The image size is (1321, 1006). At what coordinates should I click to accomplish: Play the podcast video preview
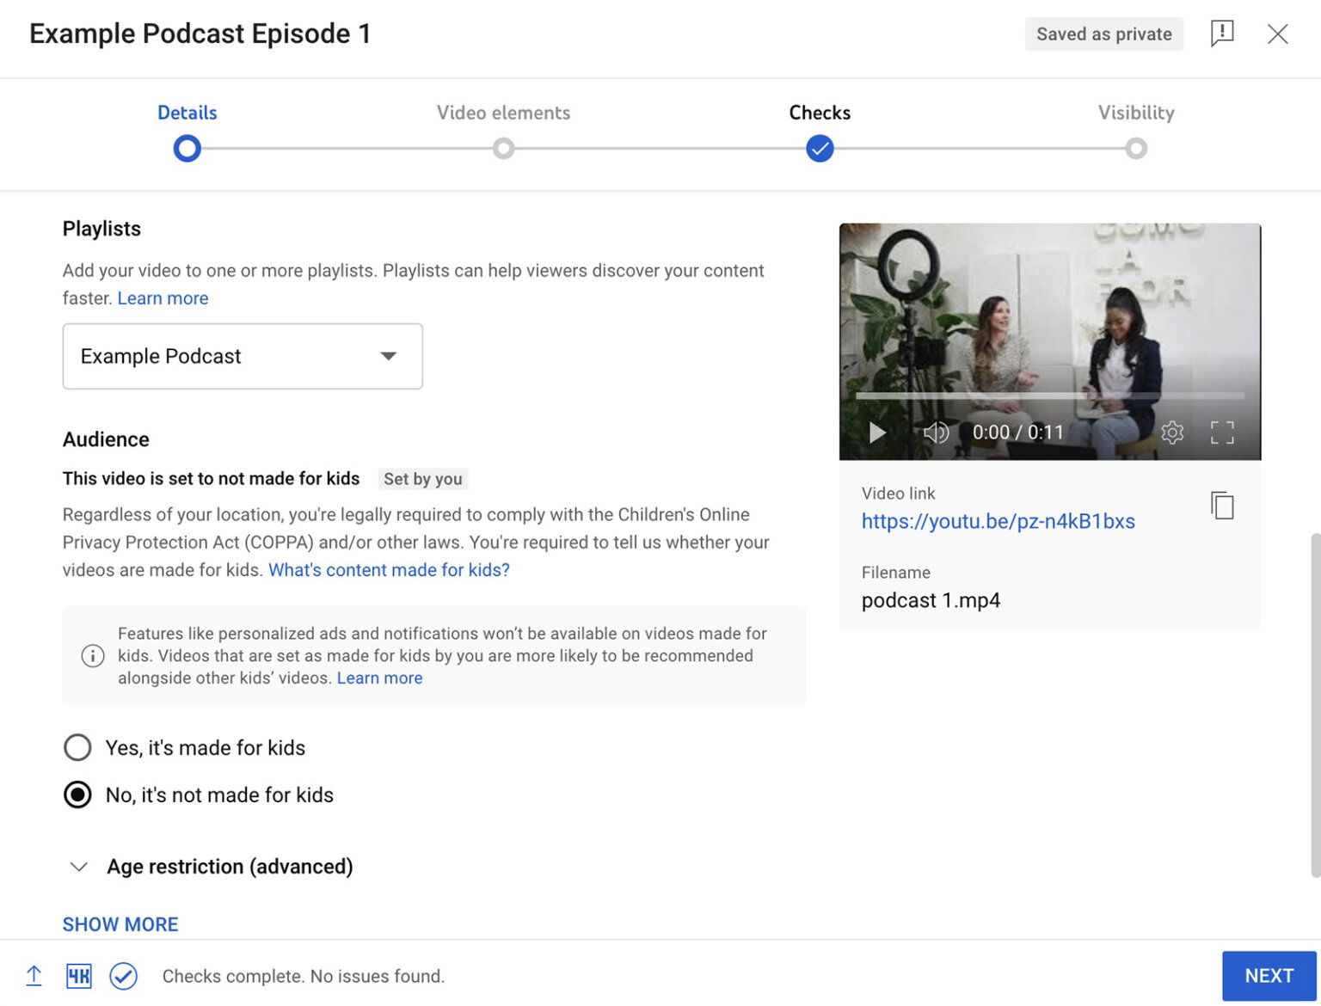[876, 432]
